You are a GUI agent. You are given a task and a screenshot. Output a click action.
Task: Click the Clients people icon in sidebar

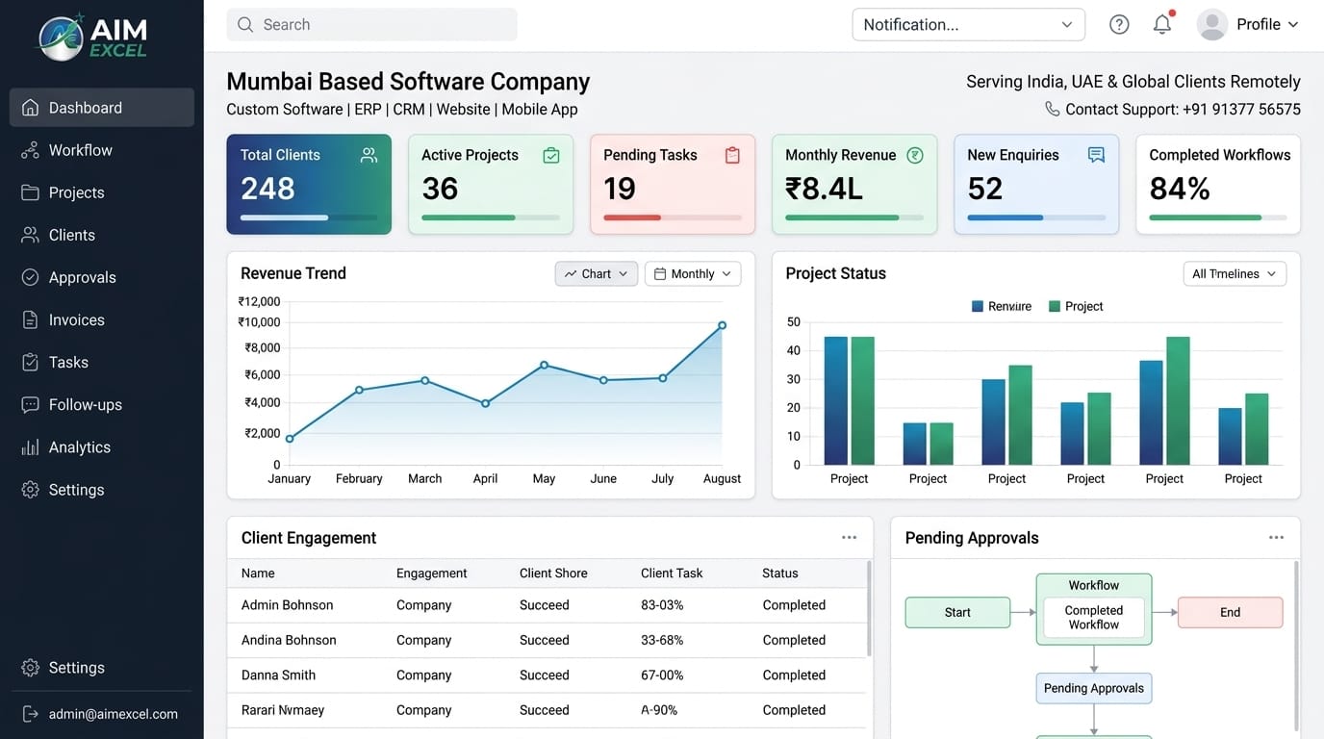click(x=31, y=235)
